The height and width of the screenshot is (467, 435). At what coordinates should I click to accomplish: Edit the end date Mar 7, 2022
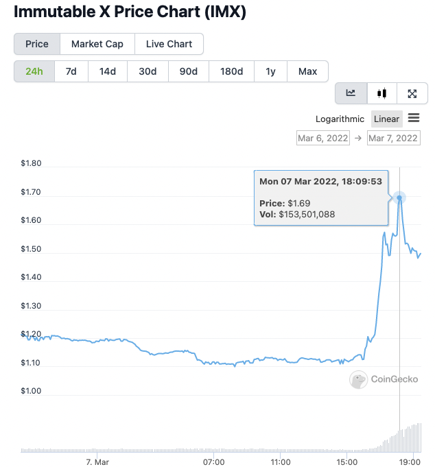(x=393, y=138)
